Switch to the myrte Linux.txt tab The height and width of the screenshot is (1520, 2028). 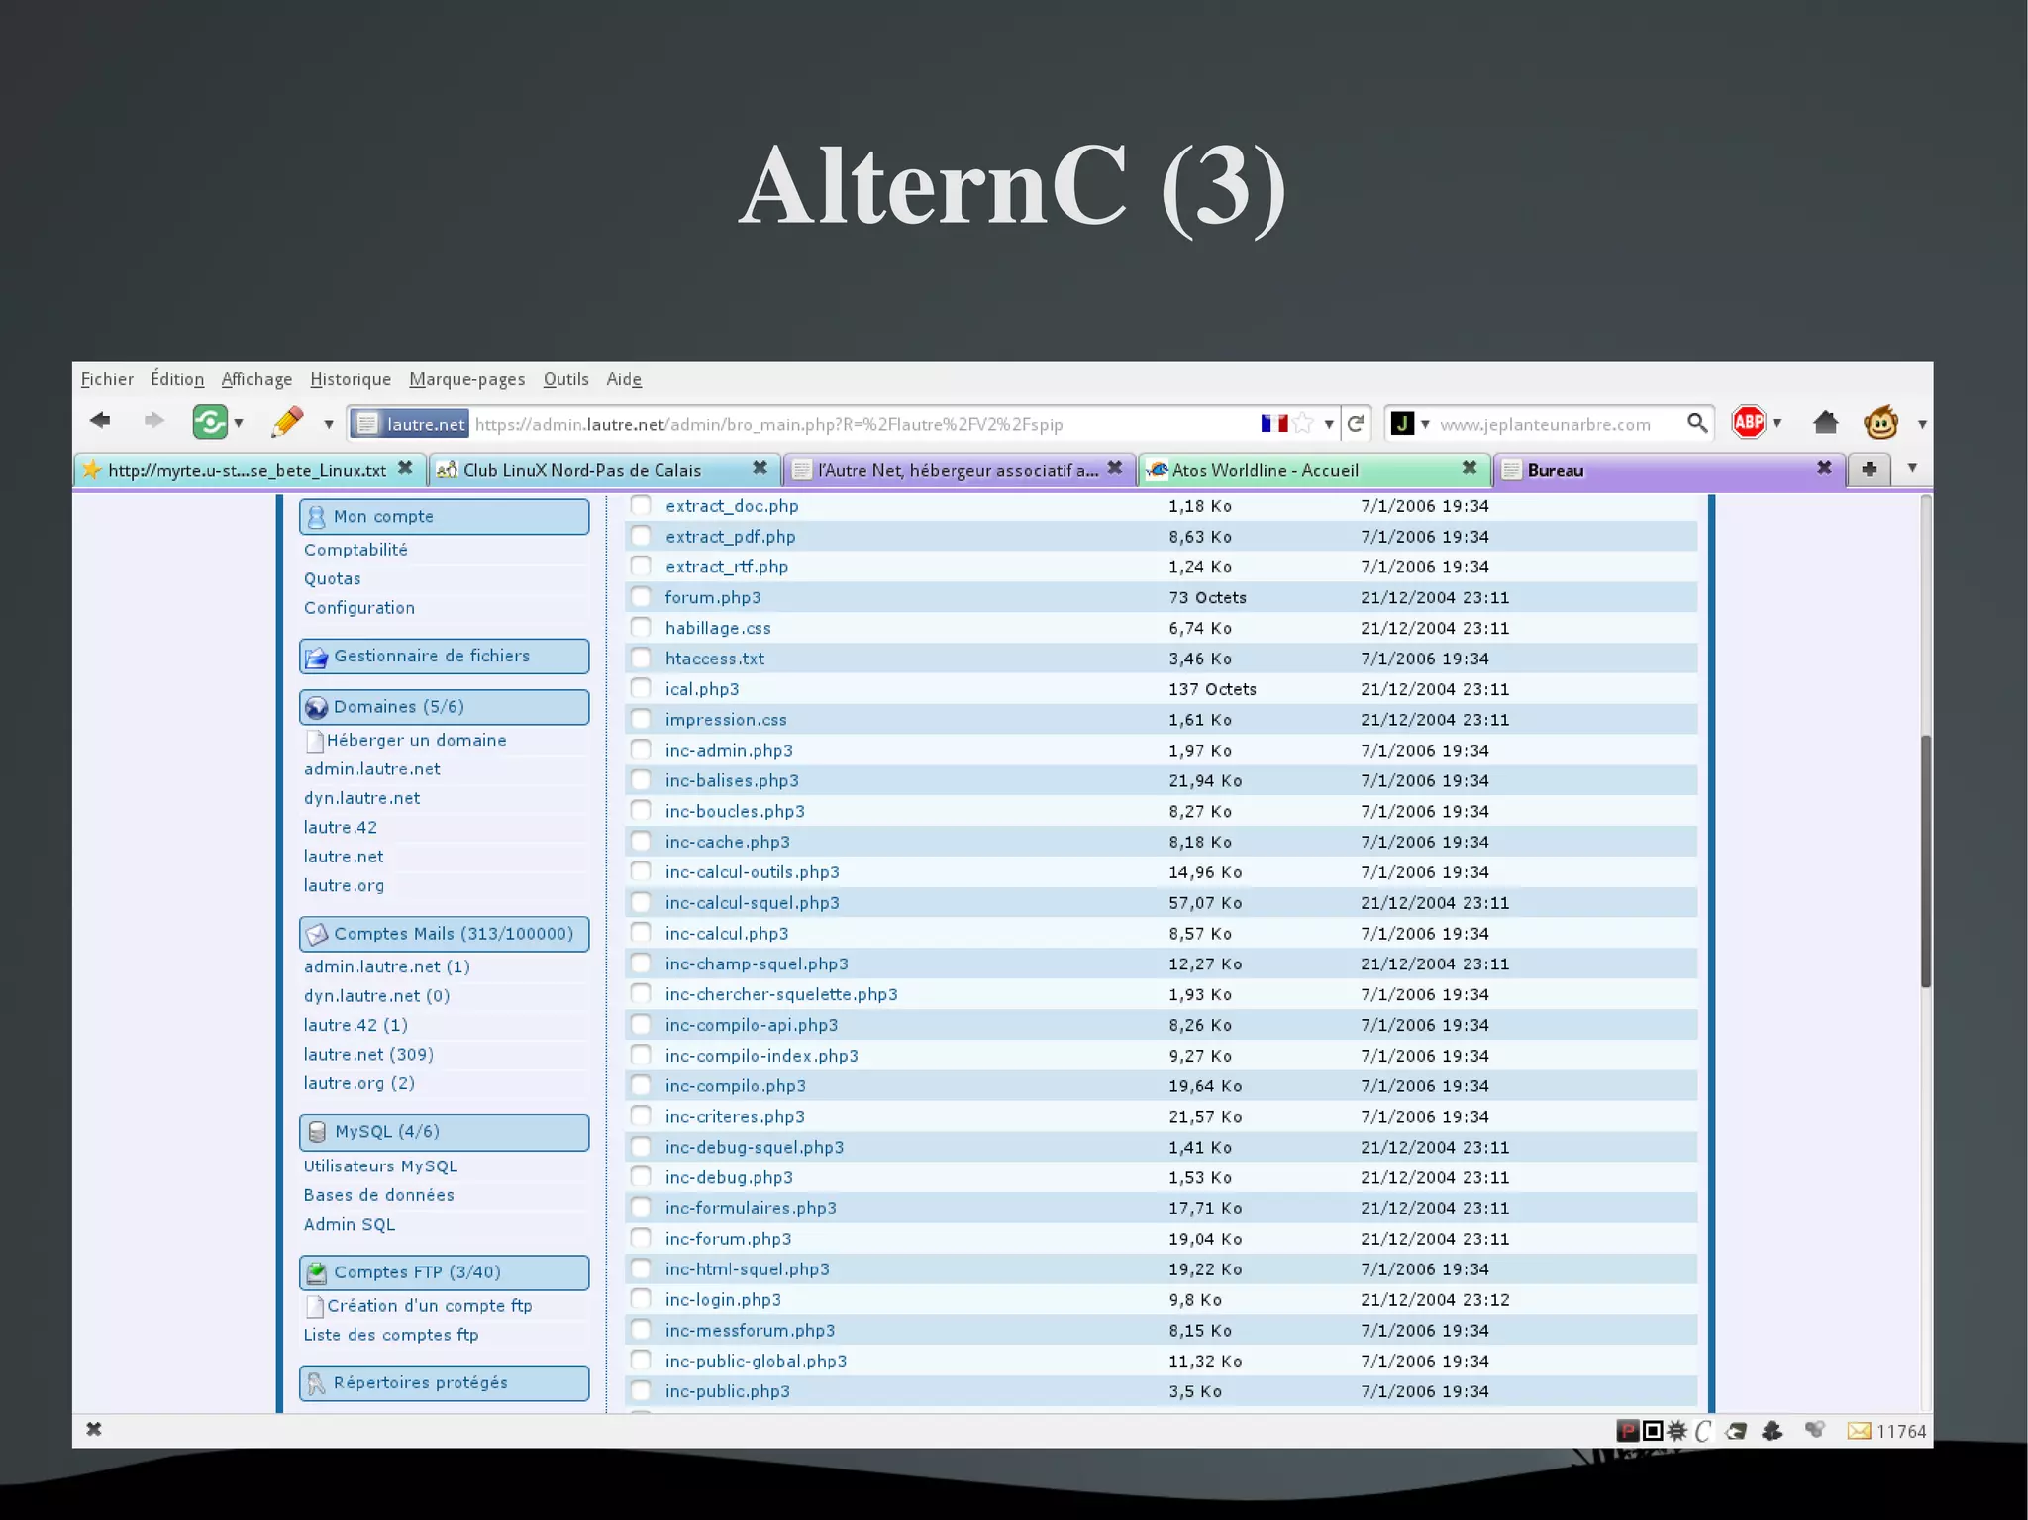click(248, 470)
